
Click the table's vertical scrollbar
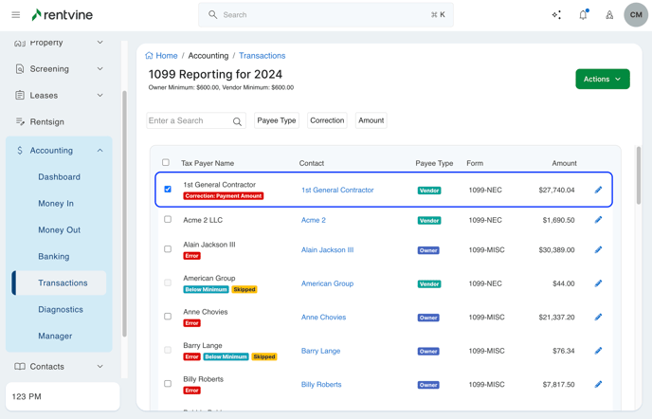[x=639, y=175]
